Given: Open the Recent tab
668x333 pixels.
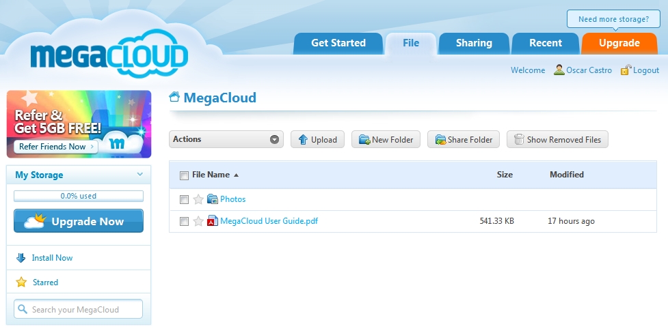Looking at the screenshot, I should (546, 43).
